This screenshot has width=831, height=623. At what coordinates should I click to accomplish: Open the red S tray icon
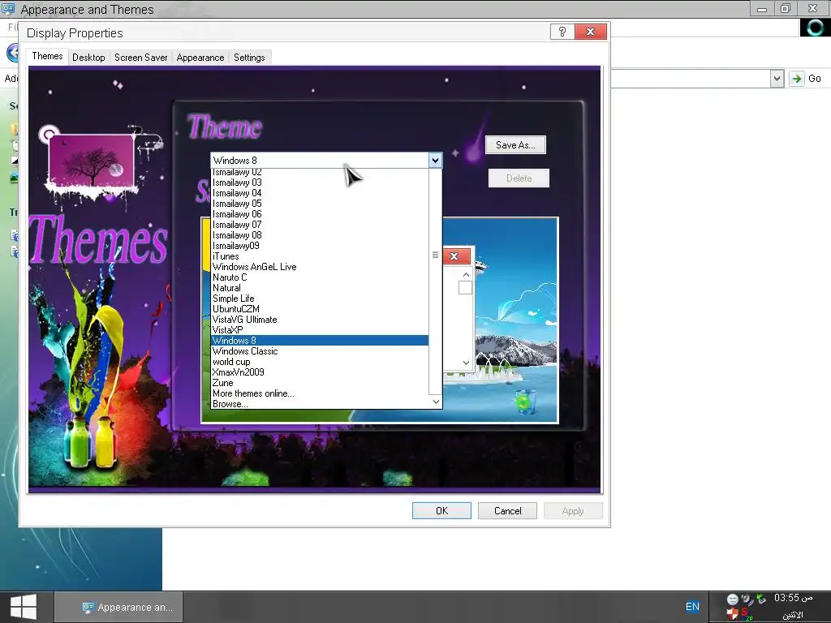[747, 614]
